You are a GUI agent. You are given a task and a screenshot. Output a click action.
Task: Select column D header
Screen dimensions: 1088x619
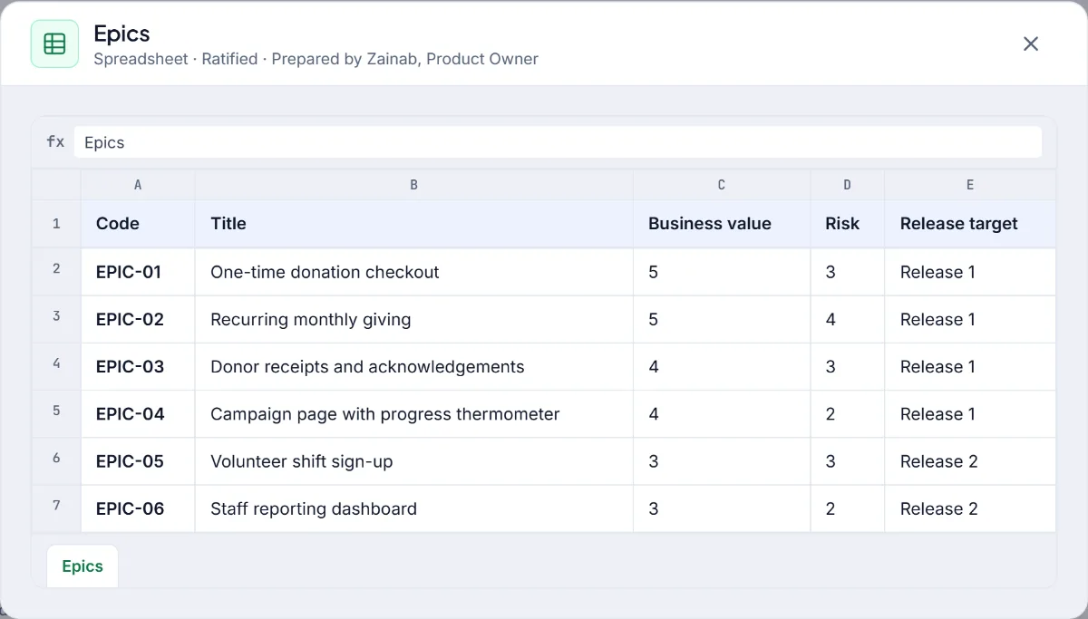(x=848, y=185)
